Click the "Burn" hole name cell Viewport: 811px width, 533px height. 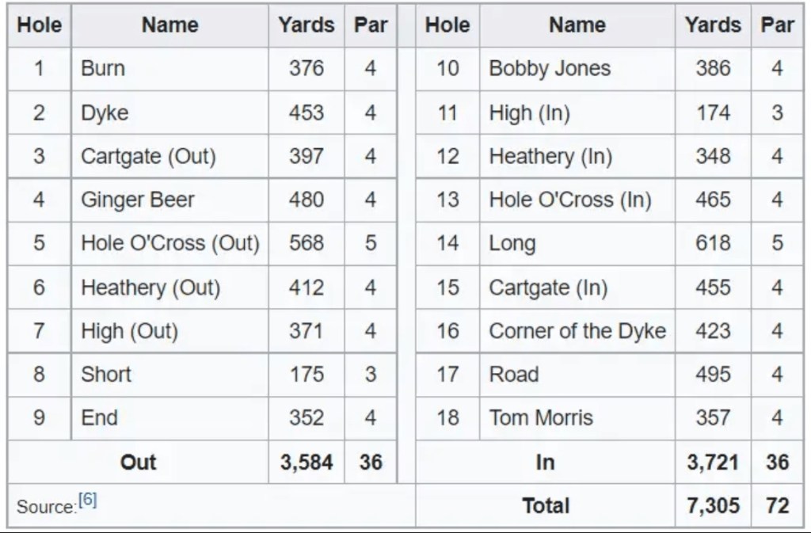pyautogui.click(x=103, y=68)
